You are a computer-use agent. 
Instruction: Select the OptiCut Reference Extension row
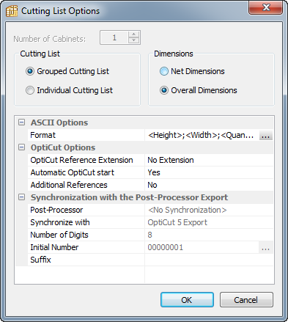coord(150,160)
